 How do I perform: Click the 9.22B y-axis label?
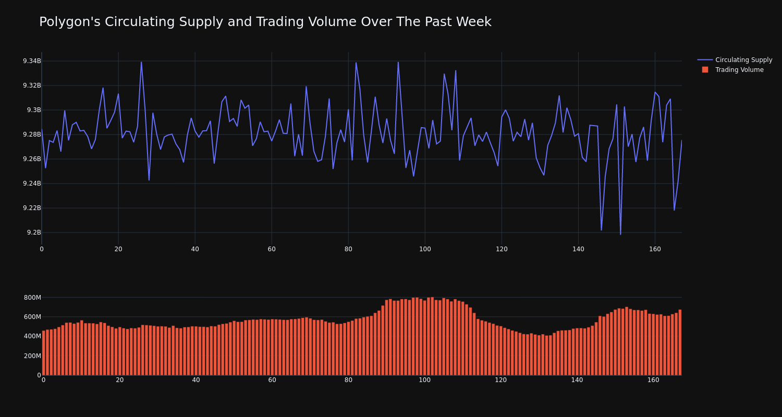[x=32, y=208]
